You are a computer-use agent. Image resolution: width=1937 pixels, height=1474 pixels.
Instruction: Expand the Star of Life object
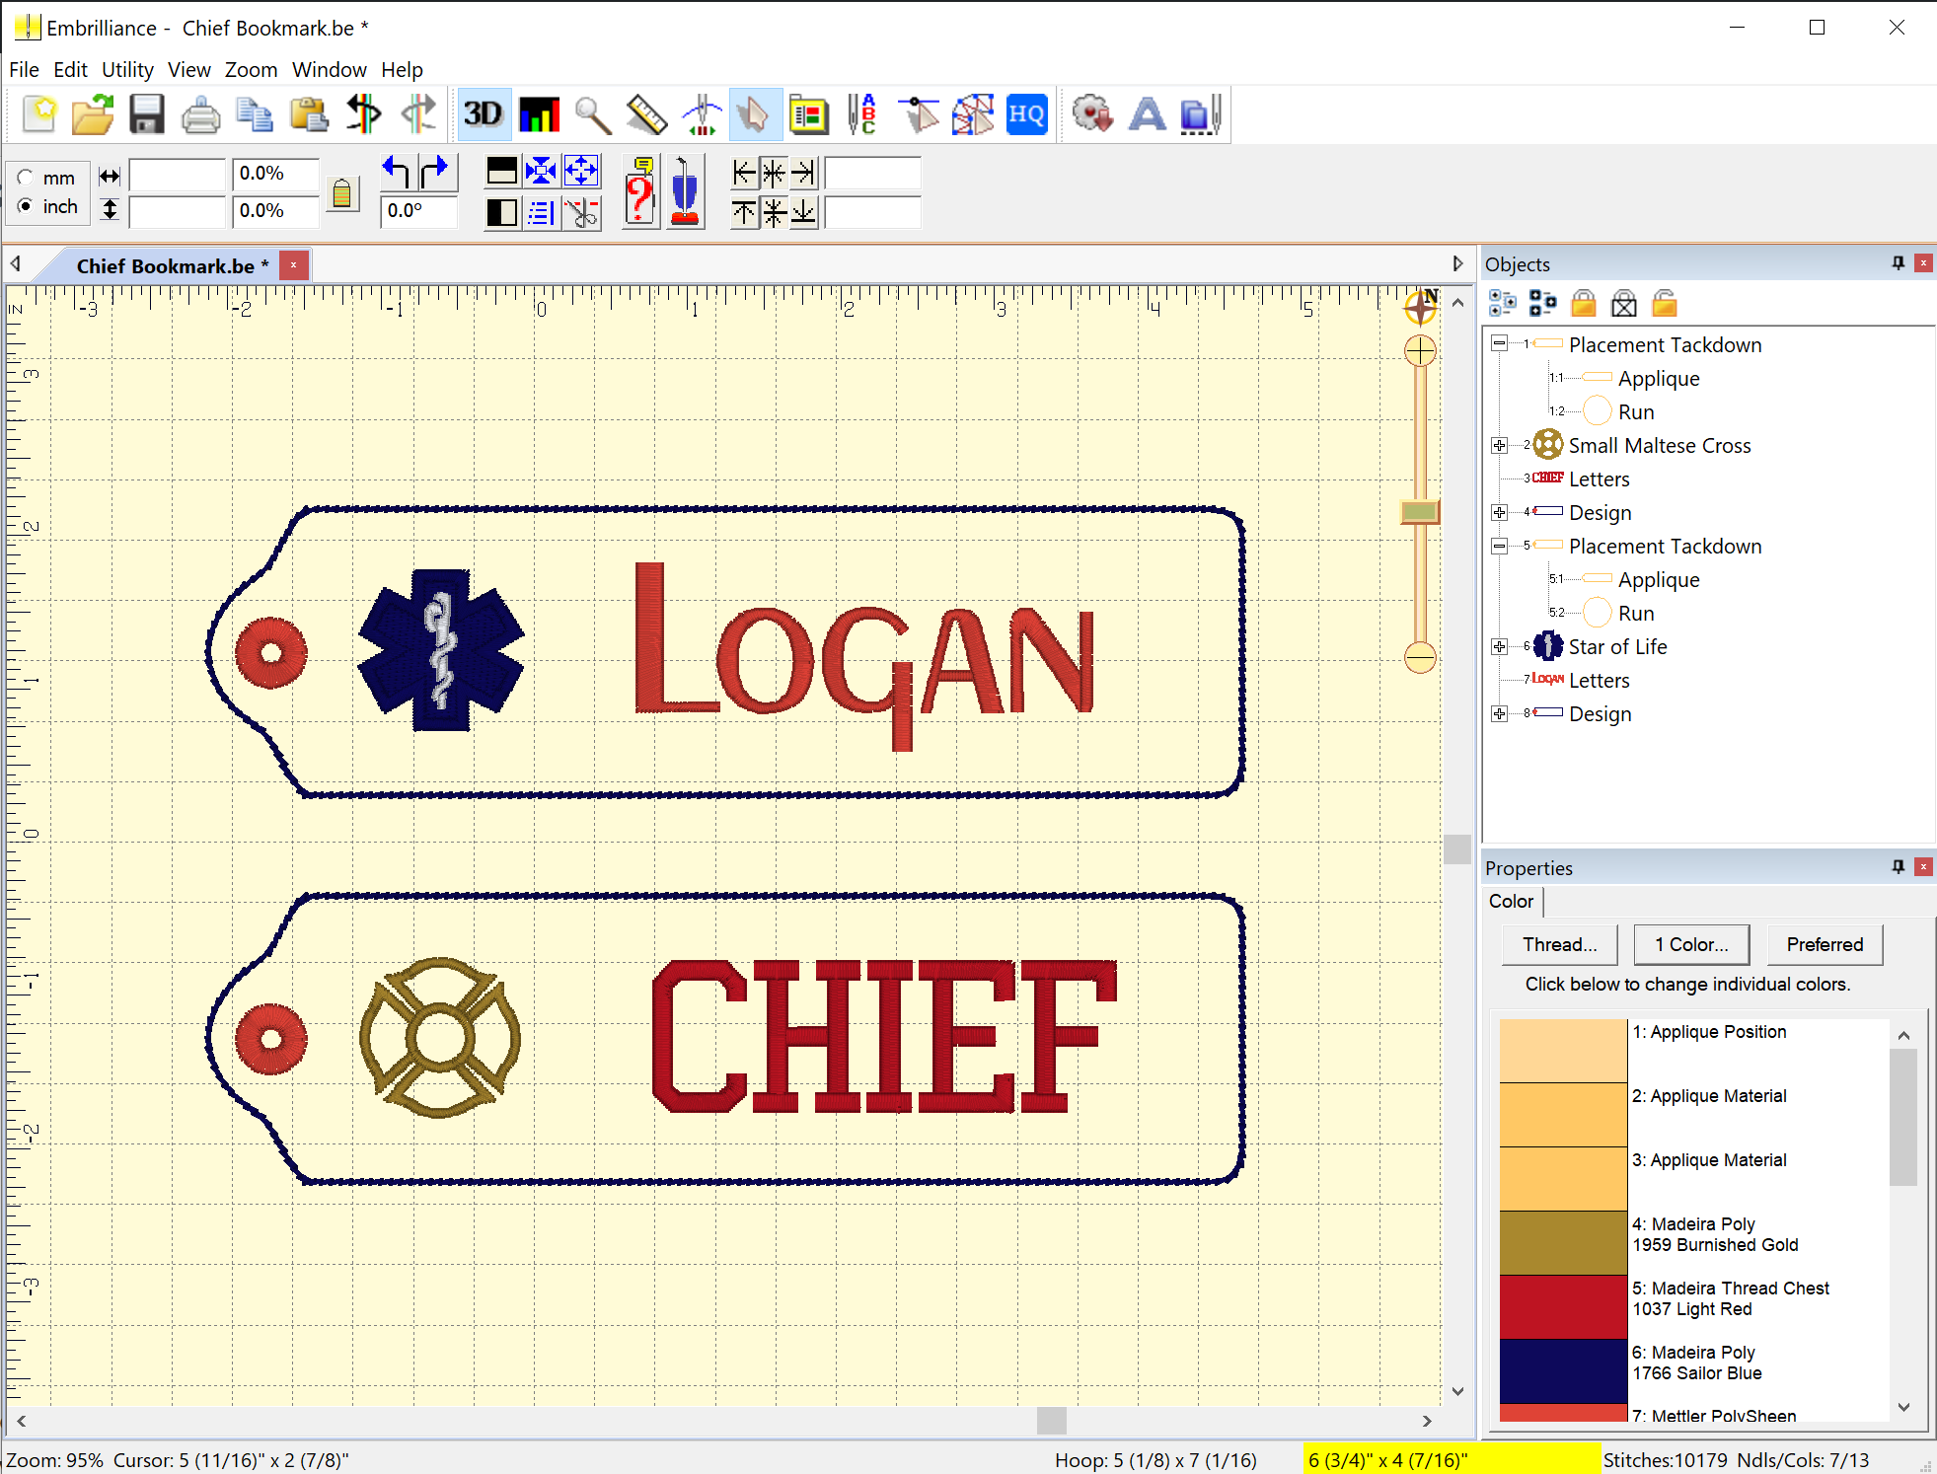(1499, 647)
